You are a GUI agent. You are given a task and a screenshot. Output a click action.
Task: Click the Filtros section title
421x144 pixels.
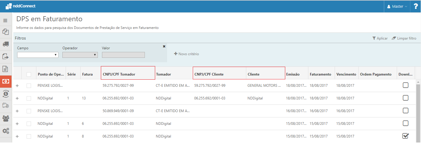click(20, 38)
